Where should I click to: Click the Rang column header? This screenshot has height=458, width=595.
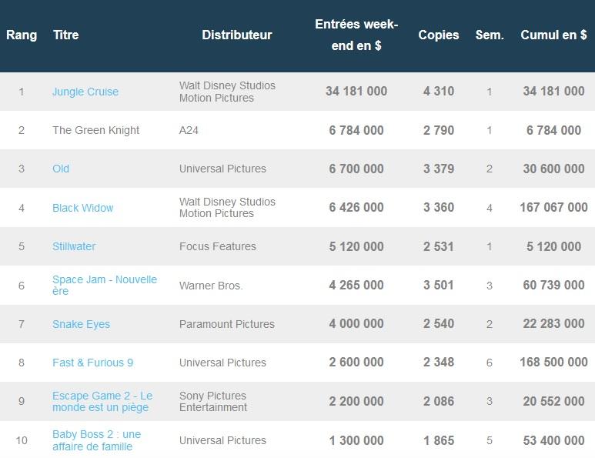[22, 35]
